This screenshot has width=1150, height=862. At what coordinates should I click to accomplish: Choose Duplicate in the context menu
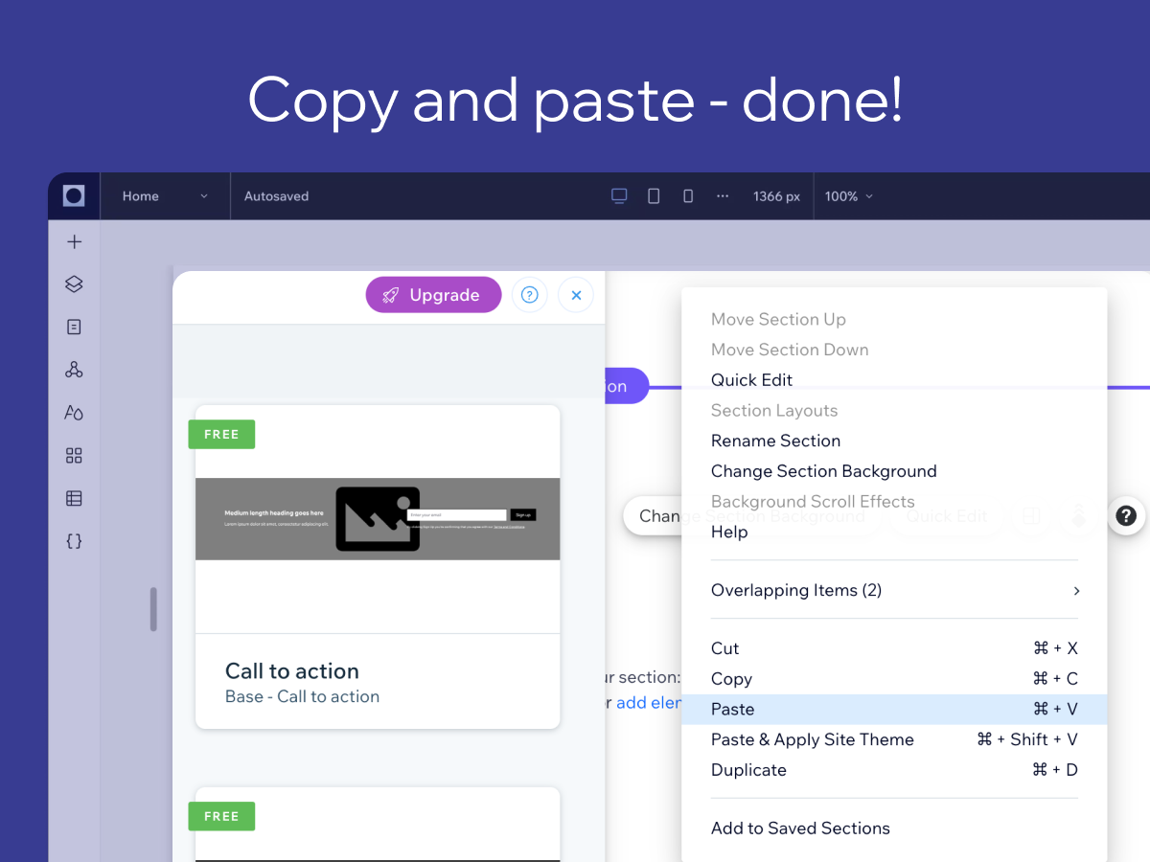click(x=894, y=770)
